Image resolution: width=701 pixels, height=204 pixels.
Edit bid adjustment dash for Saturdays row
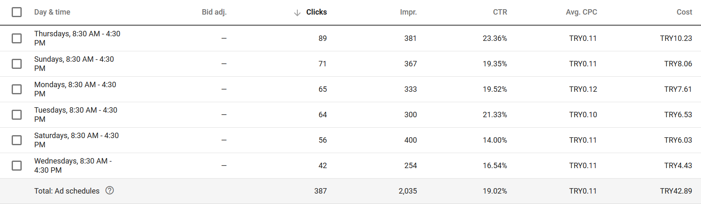(x=224, y=140)
